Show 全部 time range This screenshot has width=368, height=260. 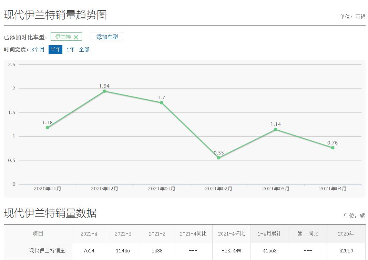point(84,49)
